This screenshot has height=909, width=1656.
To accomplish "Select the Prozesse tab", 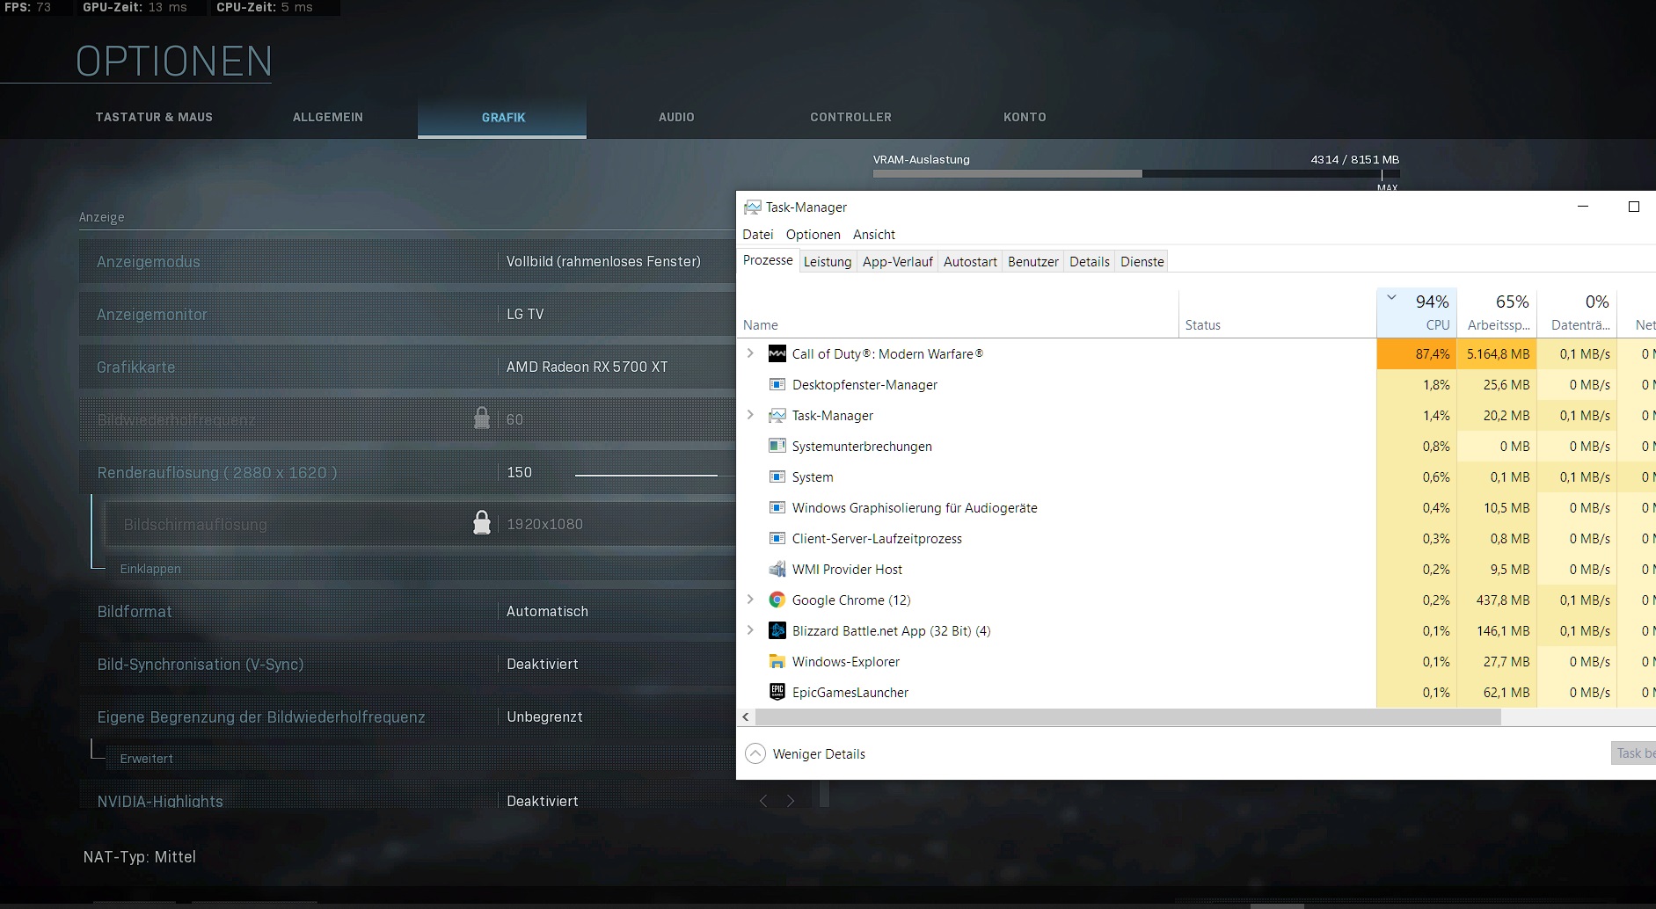I will click(768, 260).
